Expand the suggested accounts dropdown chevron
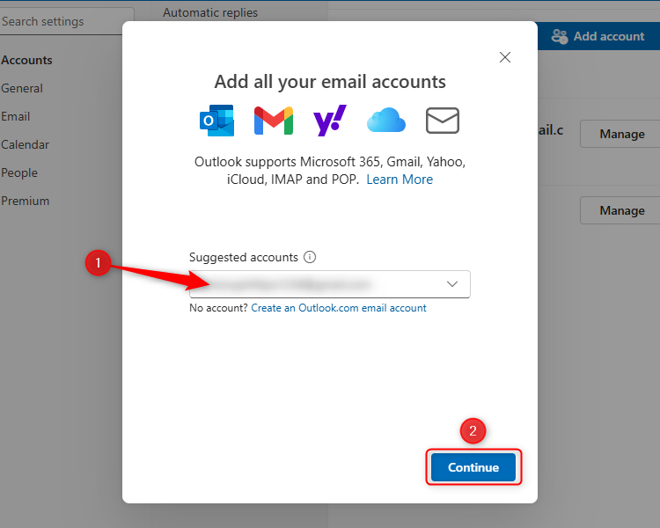660x528 pixels. click(452, 284)
